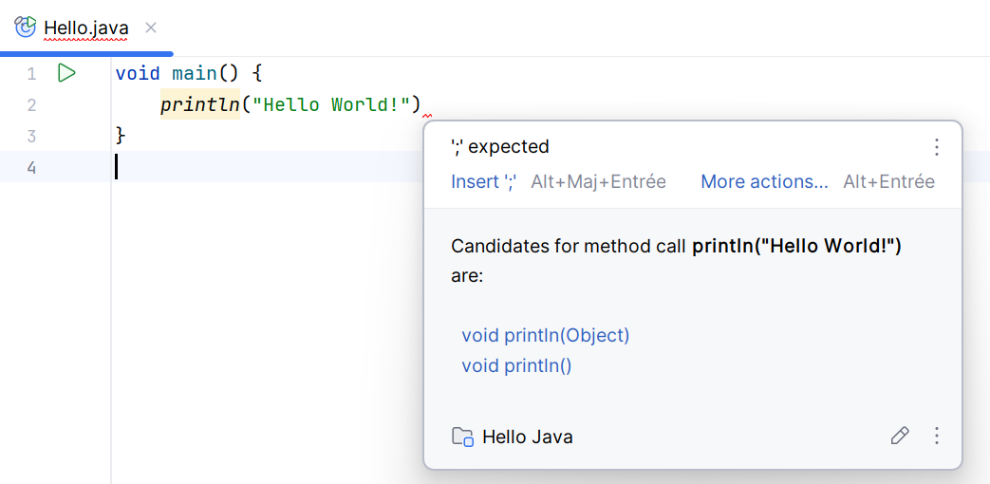Run main using the green gutter arrow
The height and width of the screenshot is (484, 990).
[66, 73]
